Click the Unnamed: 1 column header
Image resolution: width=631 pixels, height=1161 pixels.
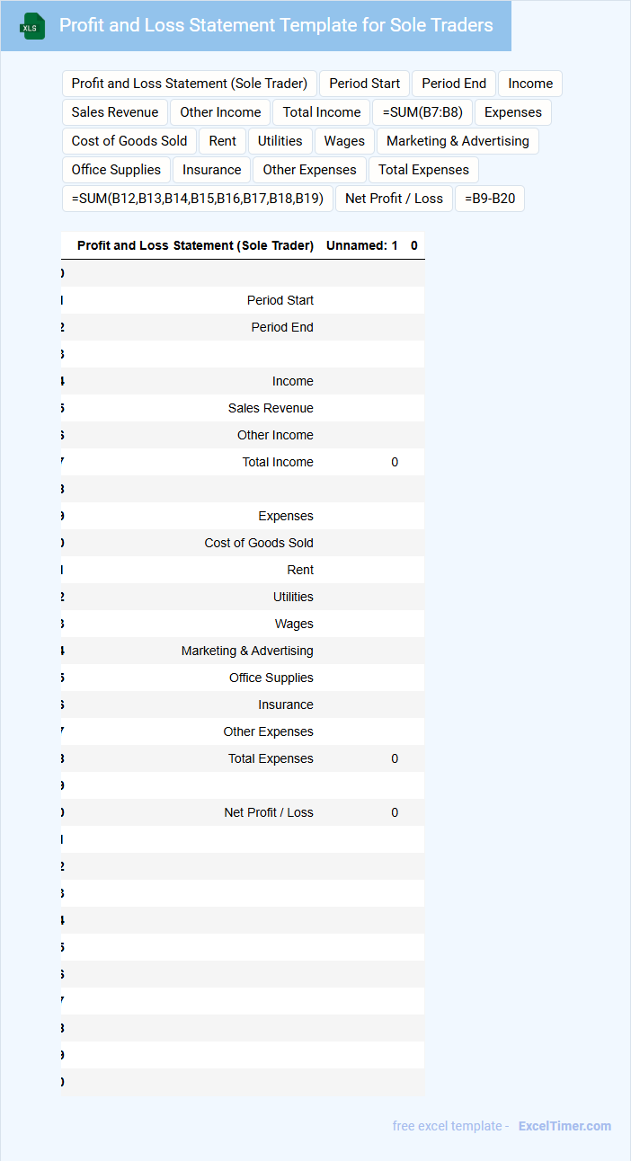coord(361,245)
